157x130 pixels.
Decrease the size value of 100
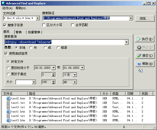[53, 83]
